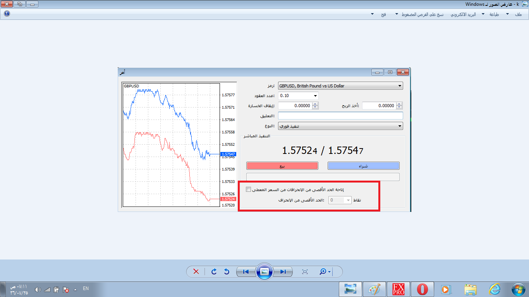This screenshot has width=529, height=297.
Task: Open the blue help icon in Photo Viewer
Action: point(7,14)
